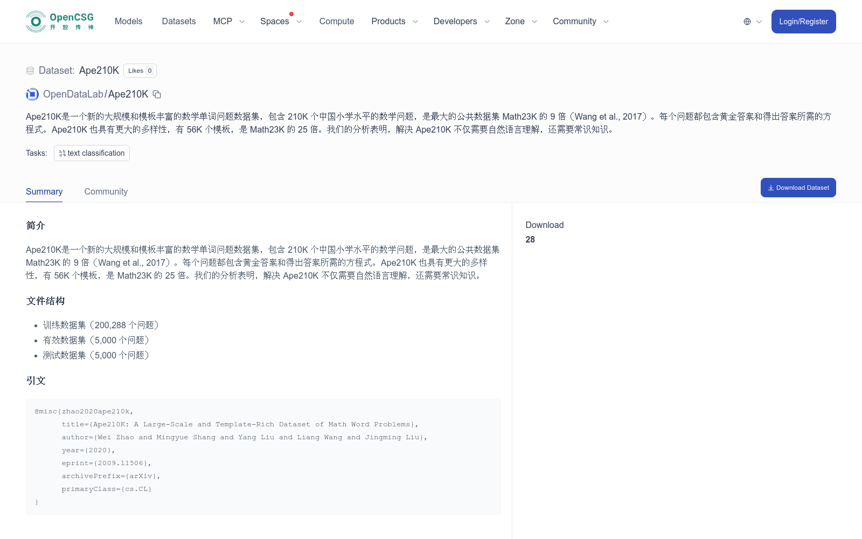Screen dimensions: 862x539
Task: Click the year={2020} citation line
Action: pyautogui.click(x=88, y=450)
